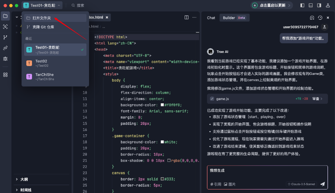
Task: Open the Claude-3.5-Sonnet model selector
Action: pyautogui.click(x=301, y=184)
